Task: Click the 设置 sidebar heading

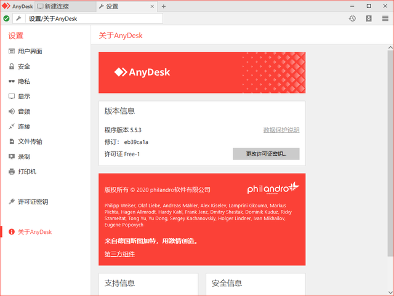Action: tap(16, 36)
